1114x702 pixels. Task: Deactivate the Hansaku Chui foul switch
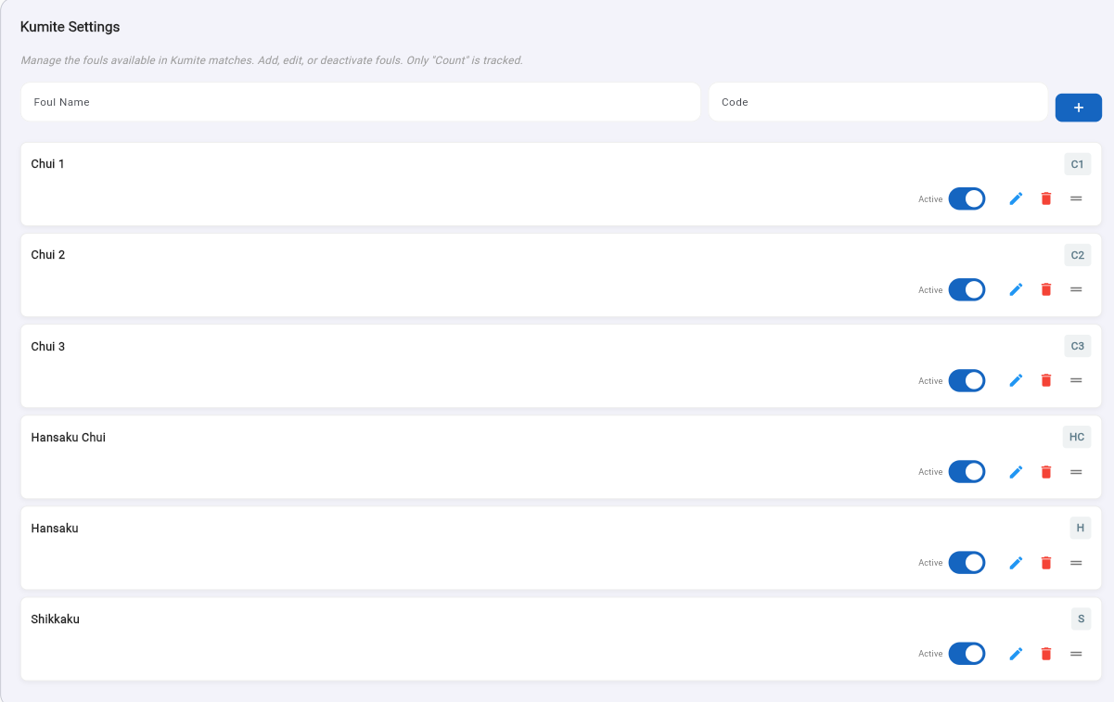(x=967, y=471)
